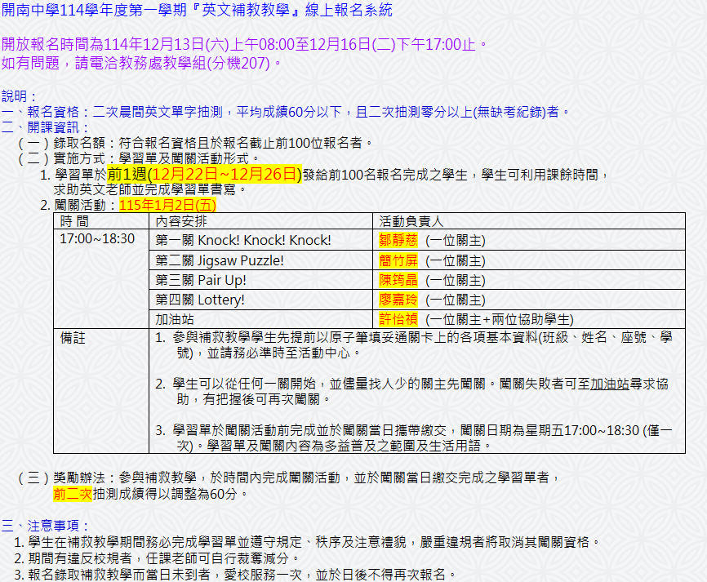The height and width of the screenshot is (582, 707).
Task: Click the 第一關 Knock! Knock! Knock! cell
Action: [x=242, y=240]
